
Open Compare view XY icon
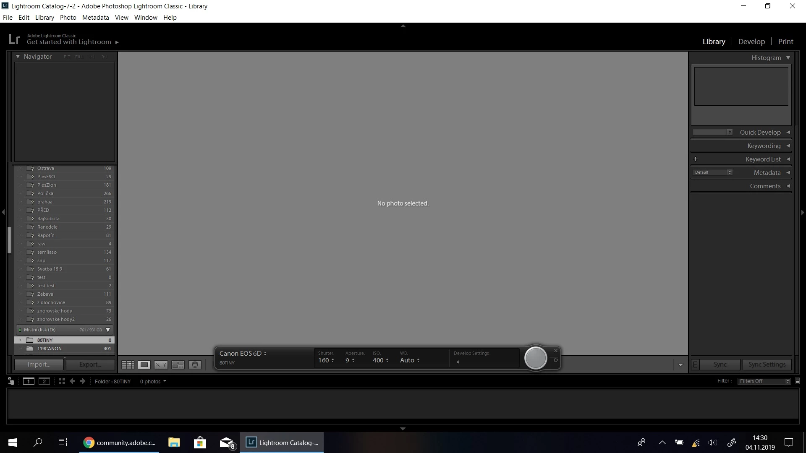click(x=161, y=365)
